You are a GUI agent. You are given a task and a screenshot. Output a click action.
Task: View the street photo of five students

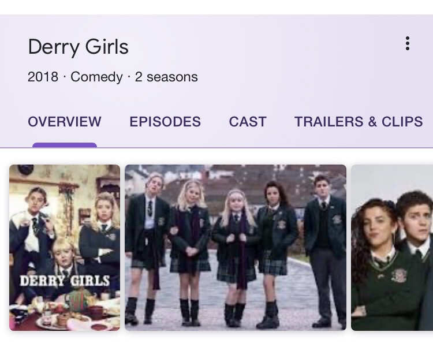(236, 248)
